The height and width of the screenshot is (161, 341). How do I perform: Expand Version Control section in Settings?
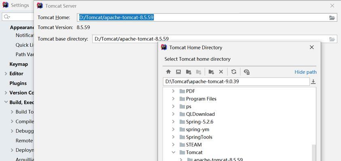[6, 93]
